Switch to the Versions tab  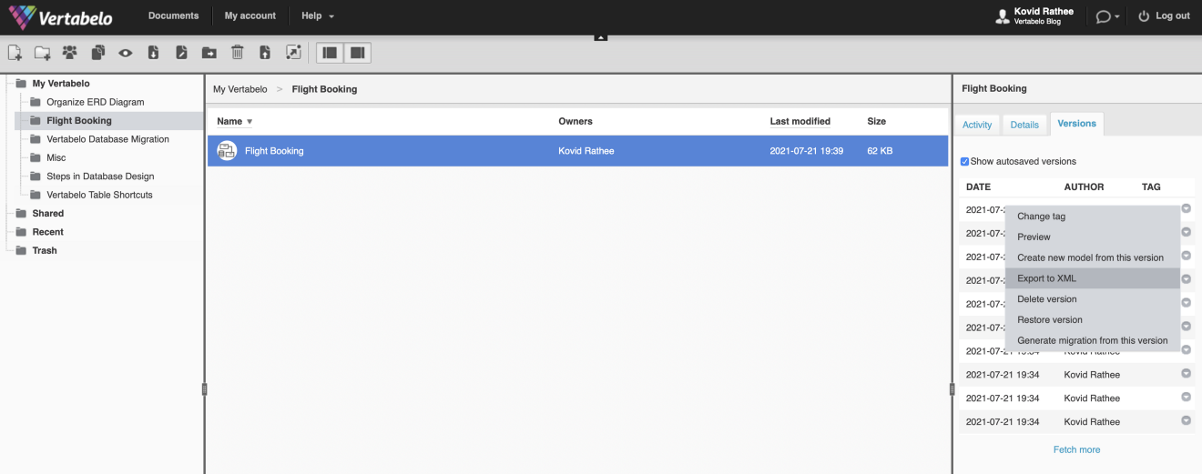click(x=1076, y=124)
